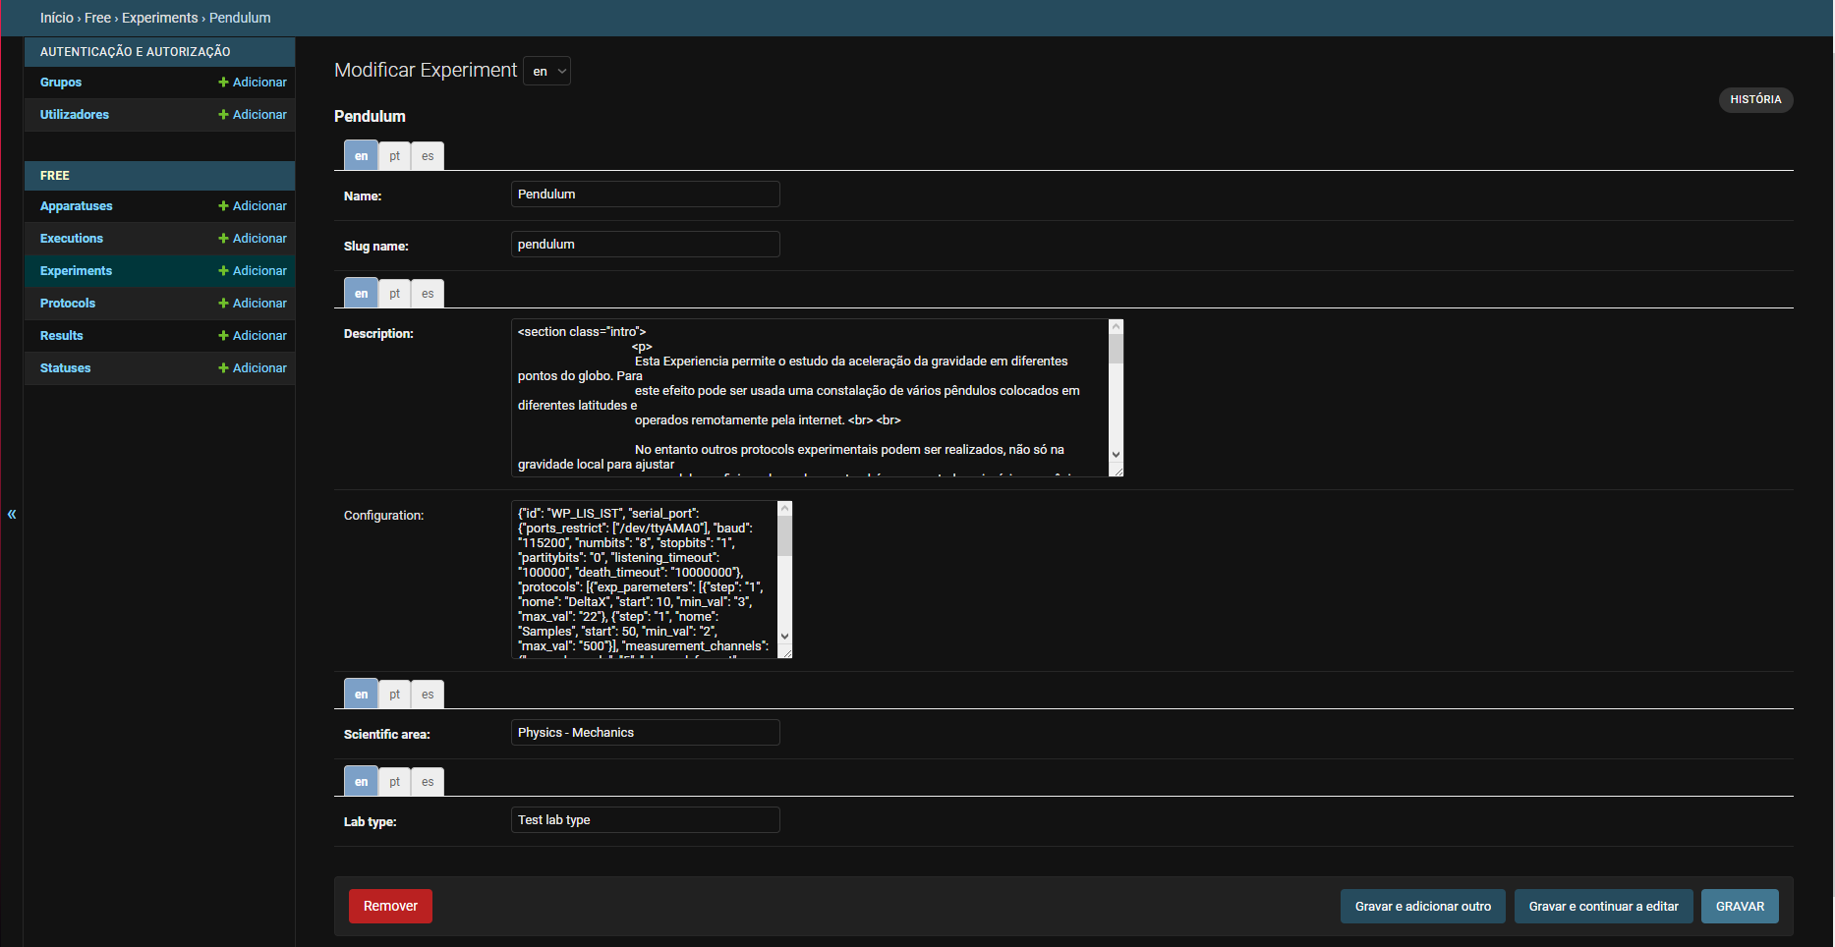Image resolution: width=1835 pixels, height=947 pixels.
Task: Click Gravar e adicionar outro
Action: (x=1422, y=907)
